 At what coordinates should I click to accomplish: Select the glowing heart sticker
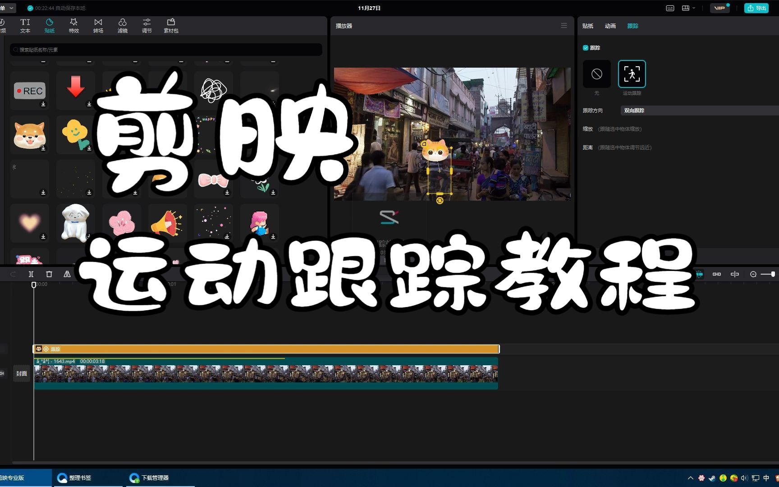click(x=30, y=223)
